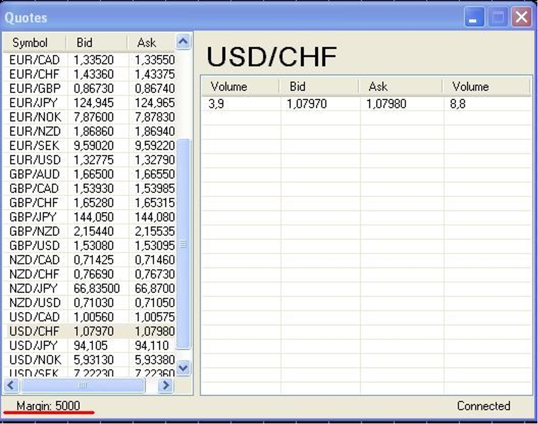
Task: Click the 1,07980 ask price in depth table
Action: coord(386,104)
